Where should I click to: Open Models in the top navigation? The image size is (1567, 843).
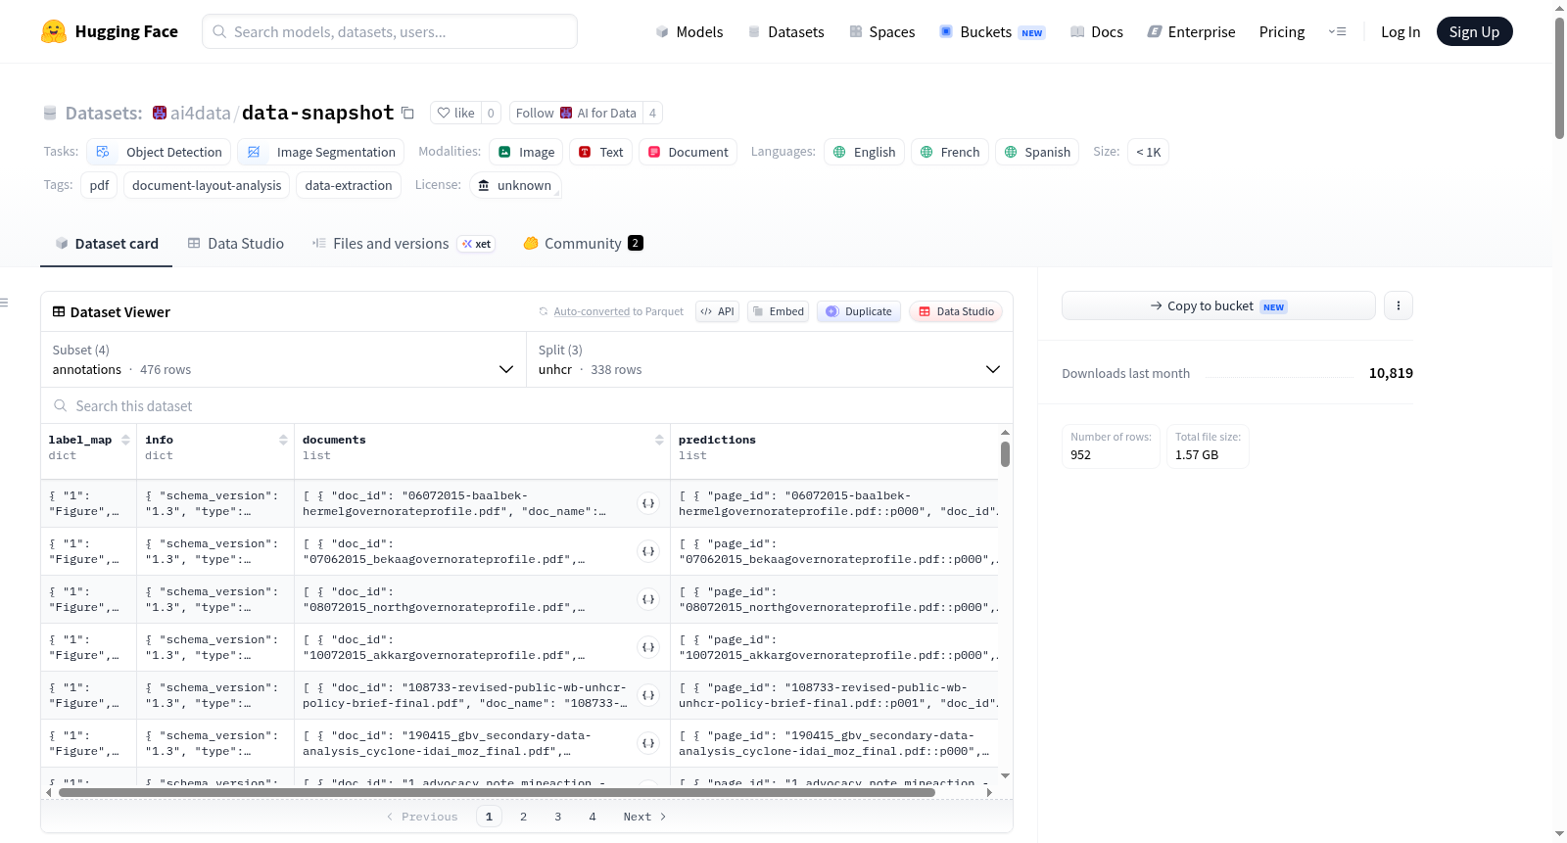689,32
